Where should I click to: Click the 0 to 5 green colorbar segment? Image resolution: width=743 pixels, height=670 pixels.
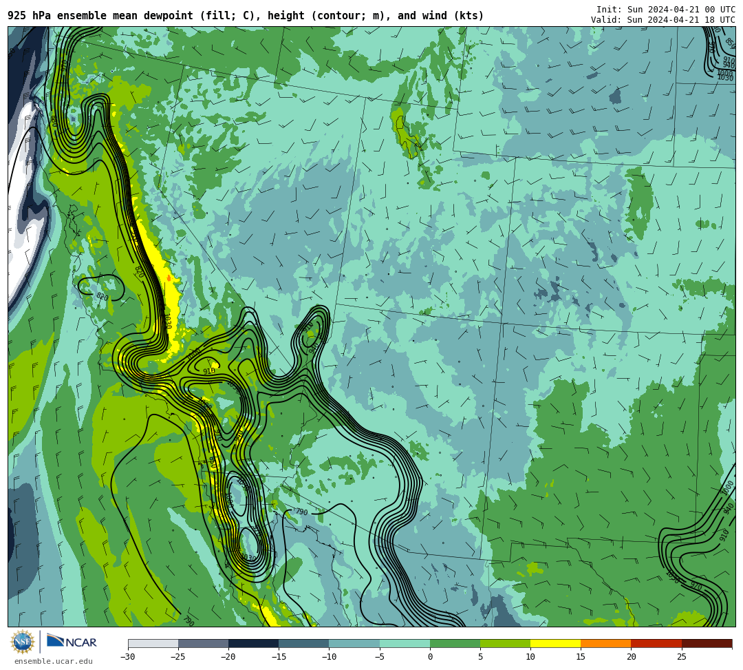click(x=455, y=643)
